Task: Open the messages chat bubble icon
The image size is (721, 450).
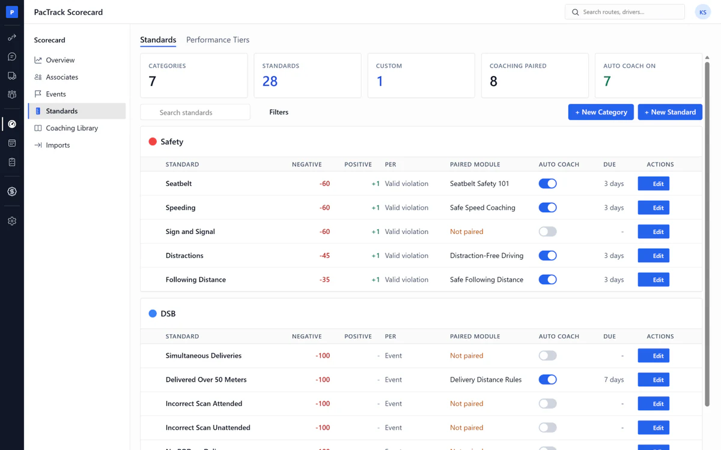Action: point(12,56)
